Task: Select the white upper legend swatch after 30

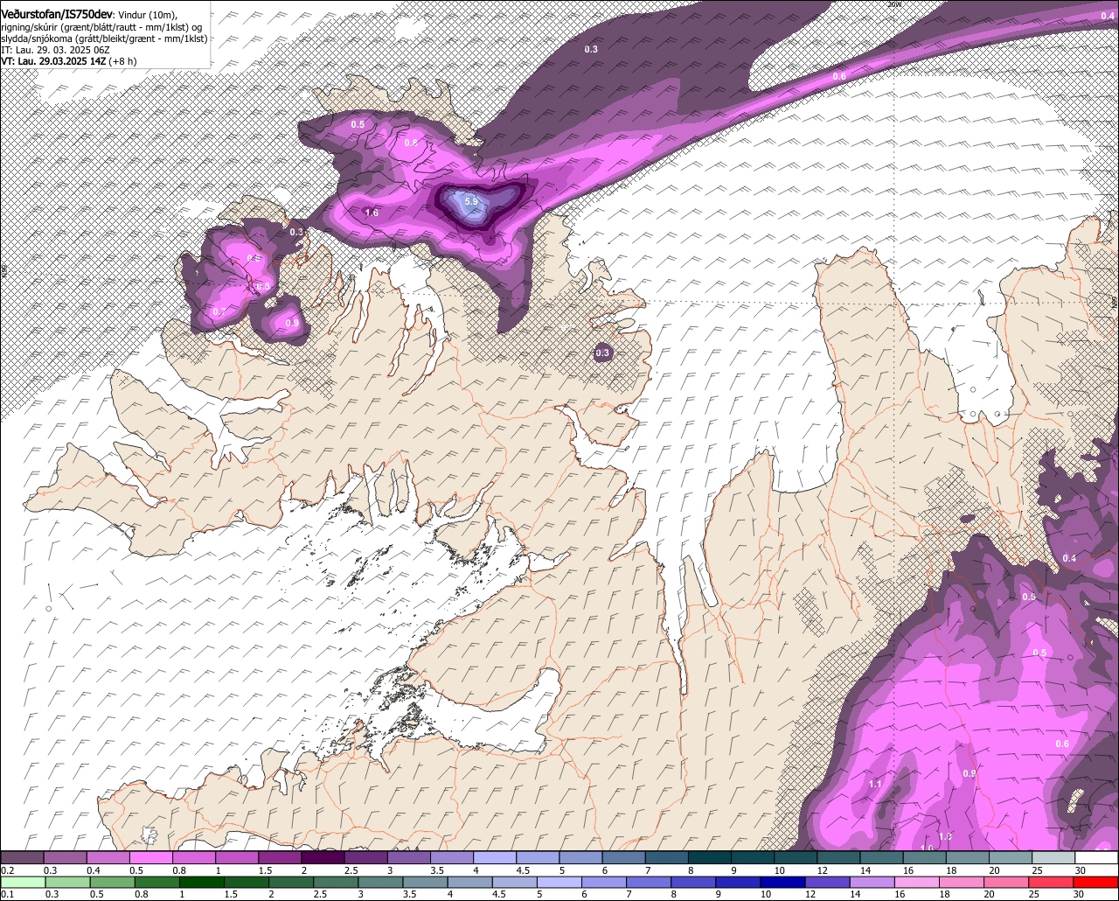Action: click(x=1097, y=858)
